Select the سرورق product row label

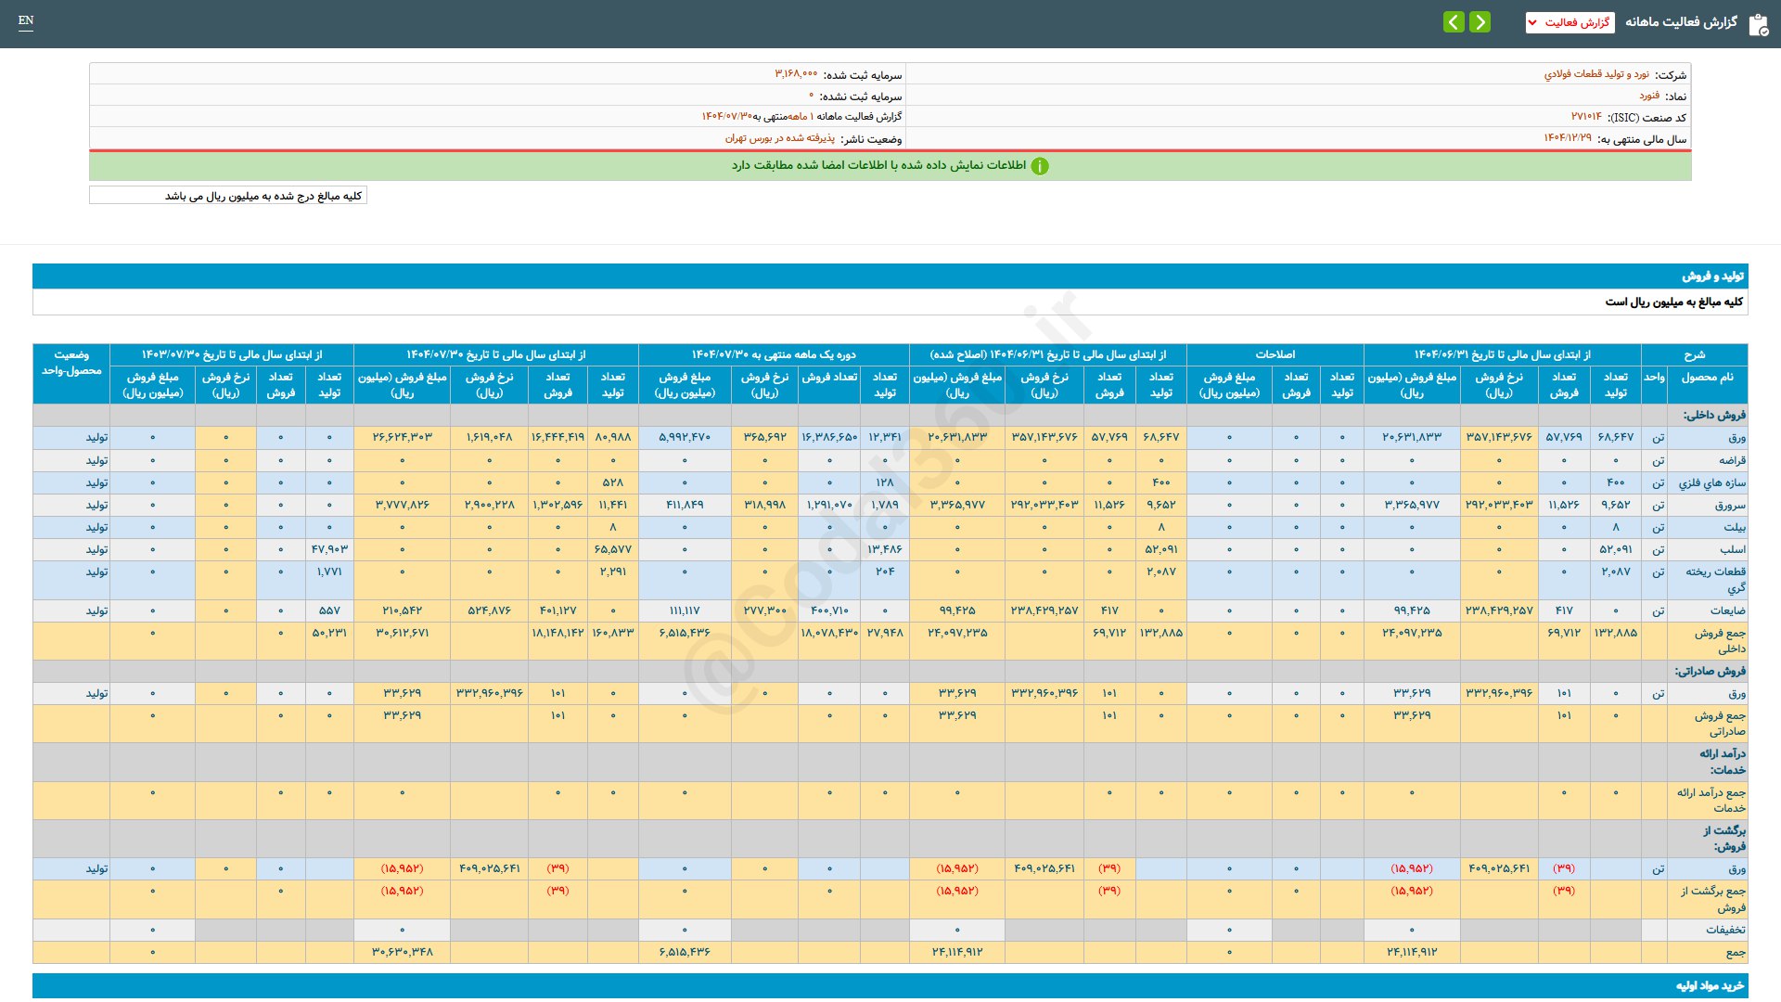tap(1729, 506)
